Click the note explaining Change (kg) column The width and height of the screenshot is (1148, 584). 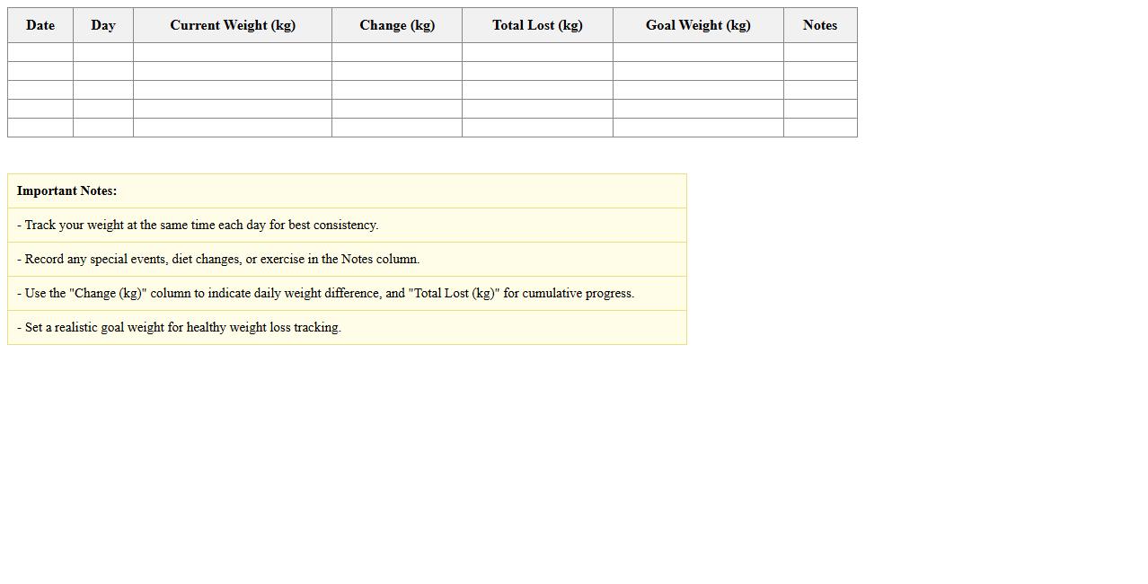pos(325,293)
